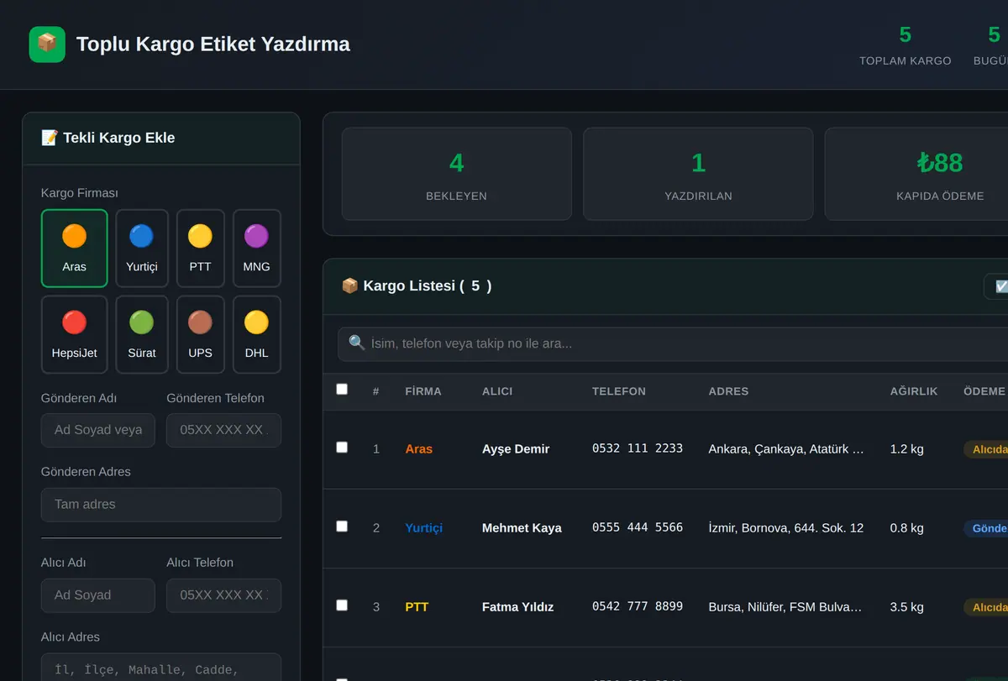Click phone number 0532 111 2233
This screenshot has height=681, width=1008.
tap(638, 448)
